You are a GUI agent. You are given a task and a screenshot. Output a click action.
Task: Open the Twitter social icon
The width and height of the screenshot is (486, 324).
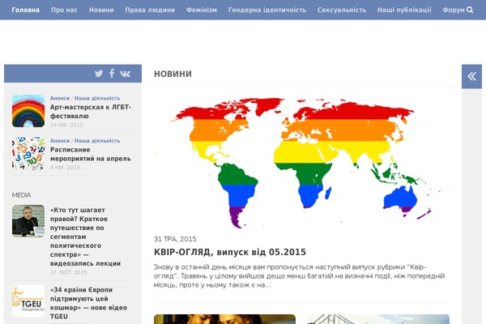[99, 74]
